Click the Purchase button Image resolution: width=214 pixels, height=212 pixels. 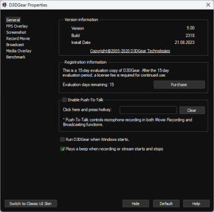click(x=179, y=85)
